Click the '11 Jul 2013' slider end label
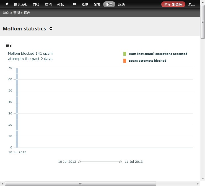This screenshot has width=205, height=186. 134,162
